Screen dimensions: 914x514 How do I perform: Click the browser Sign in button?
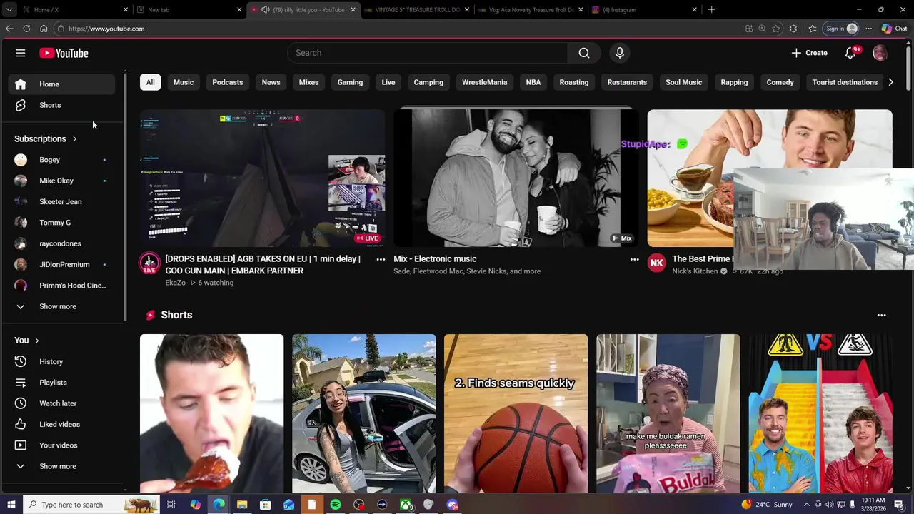click(x=840, y=29)
